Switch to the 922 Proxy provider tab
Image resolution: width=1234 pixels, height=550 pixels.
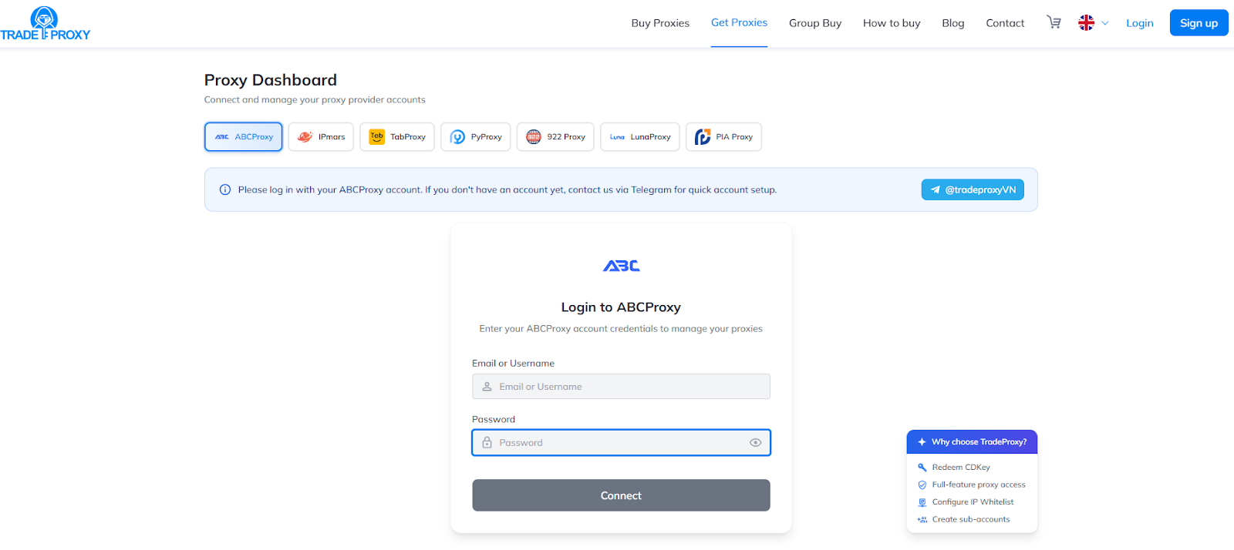(555, 137)
